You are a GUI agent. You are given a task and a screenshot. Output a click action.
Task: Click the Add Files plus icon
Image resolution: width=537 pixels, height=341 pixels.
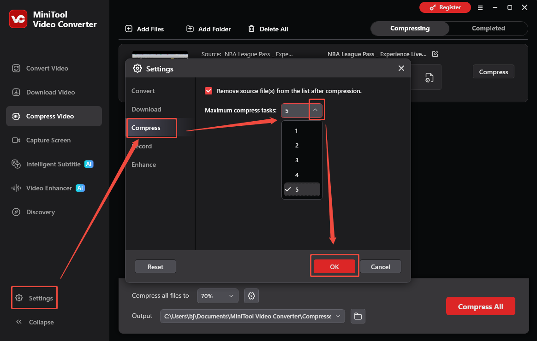click(129, 29)
